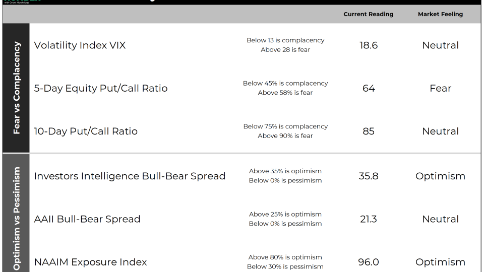Click the Volatility Index VIX row label

tap(80, 45)
